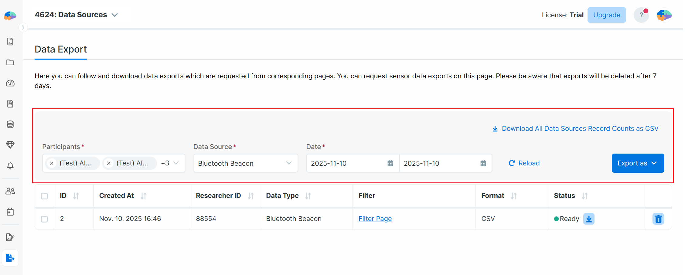Remove first (Test) participant tag
Screen dimensions: 685x275
pyautogui.click(x=52, y=163)
